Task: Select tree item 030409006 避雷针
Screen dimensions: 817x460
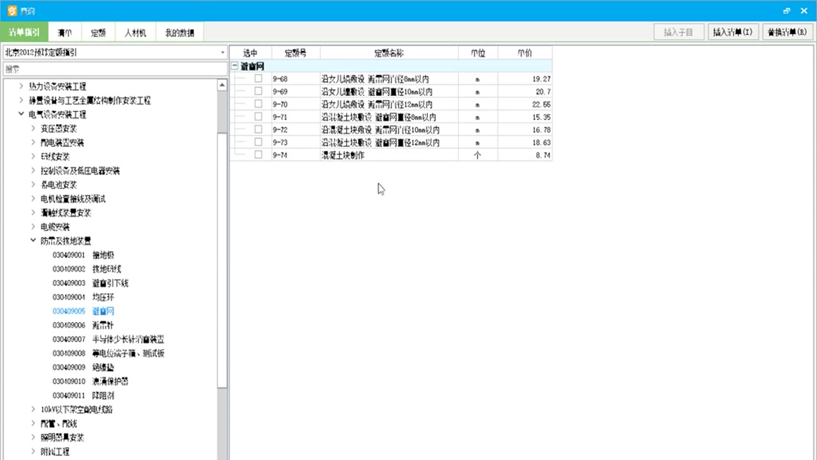Action: (x=83, y=325)
